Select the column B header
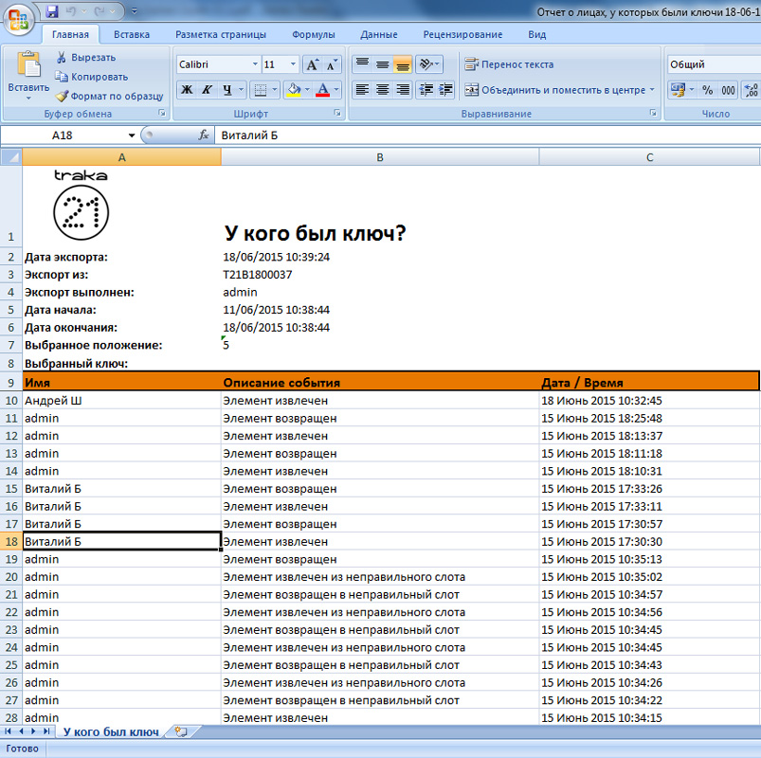Screen dimensions: 761x758 coord(380,157)
